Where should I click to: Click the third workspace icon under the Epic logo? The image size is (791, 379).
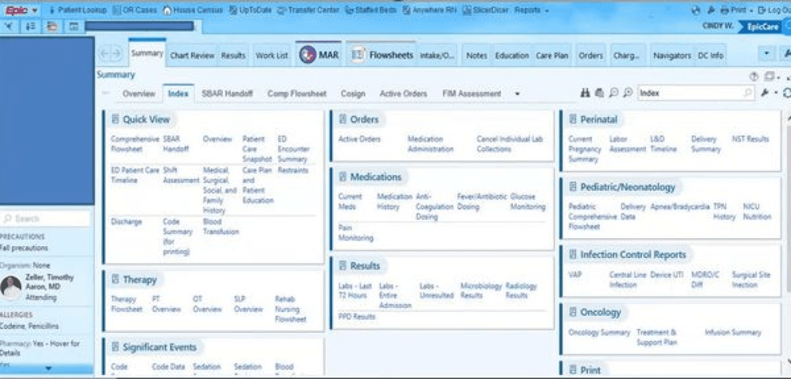point(52,26)
